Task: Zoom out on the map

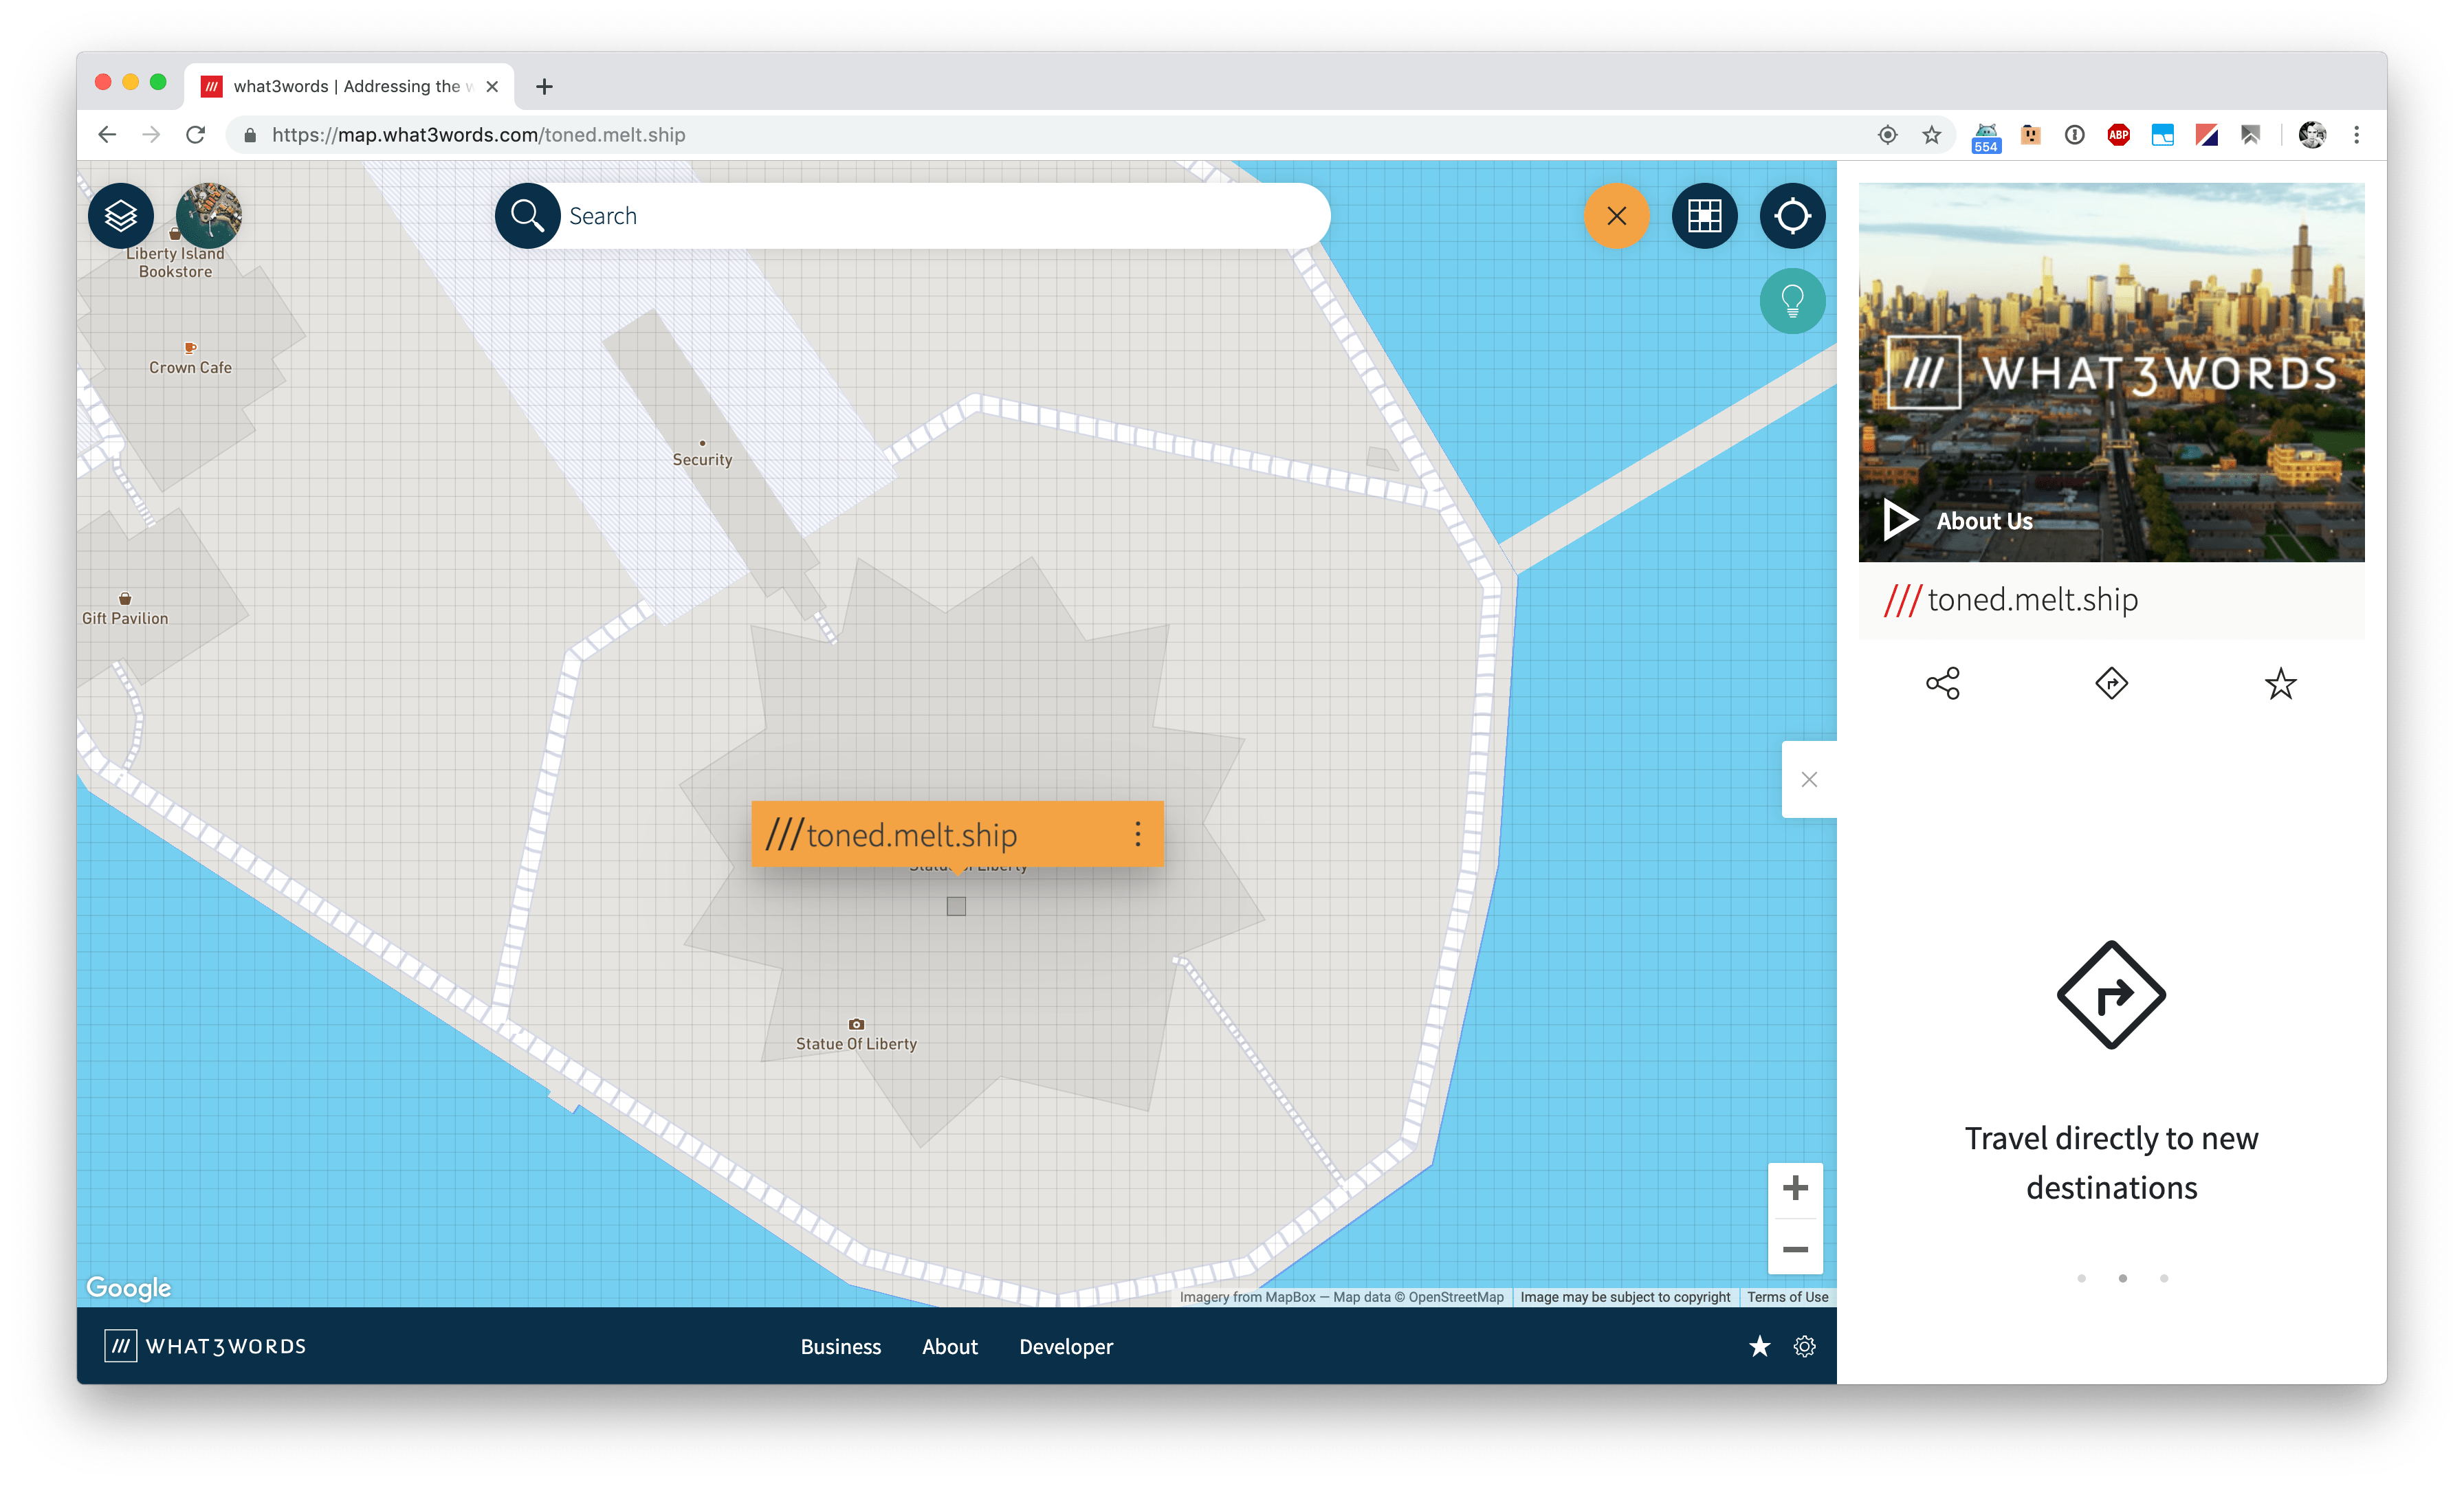Action: [1795, 1249]
